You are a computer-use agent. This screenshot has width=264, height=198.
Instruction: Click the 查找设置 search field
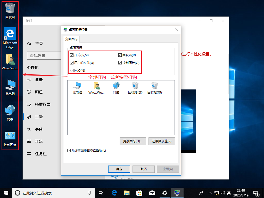pos(41,55)
